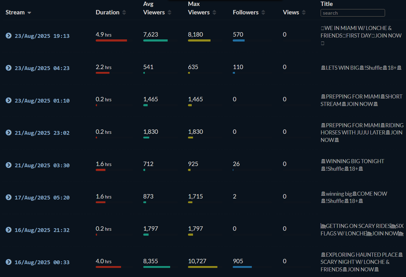Expand the 23/Aug/2025 04:23 stream row
The height and width of the screenshot is (277, 406).
coord(8,68)
